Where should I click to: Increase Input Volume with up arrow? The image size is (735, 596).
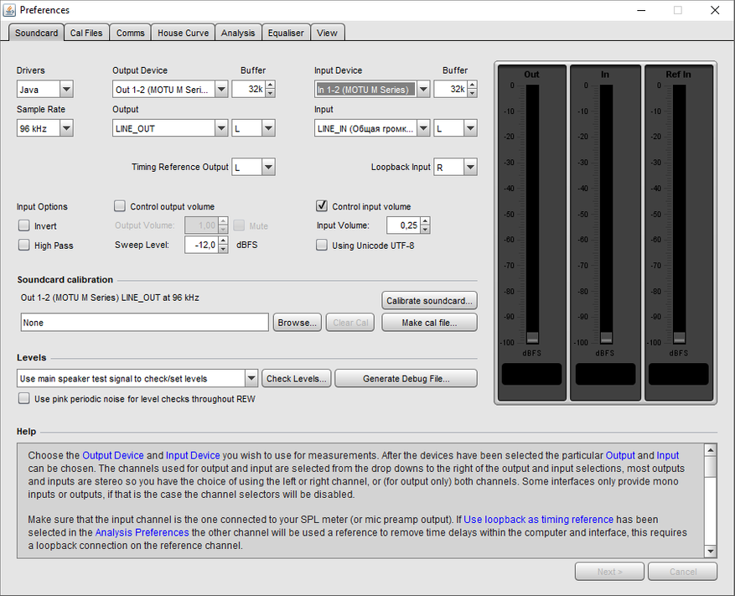coord(425,220)
